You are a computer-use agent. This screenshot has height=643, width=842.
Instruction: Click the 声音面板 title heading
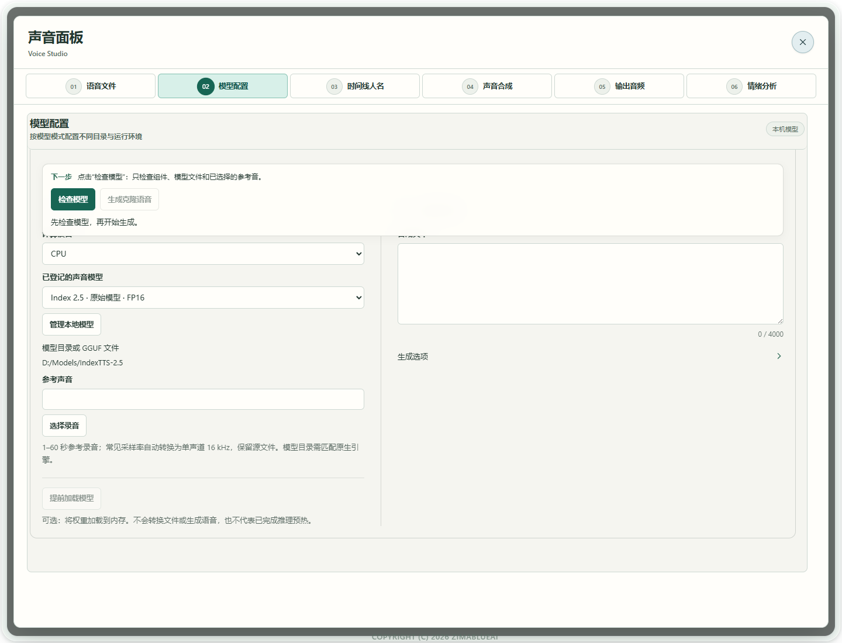click(x=56, y=37)
